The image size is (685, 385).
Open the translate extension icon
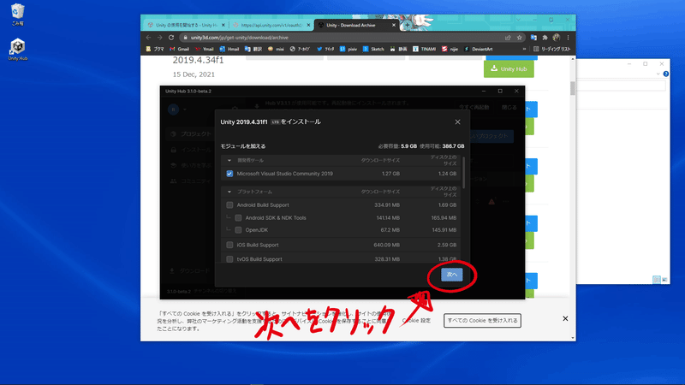coord(533,38)
